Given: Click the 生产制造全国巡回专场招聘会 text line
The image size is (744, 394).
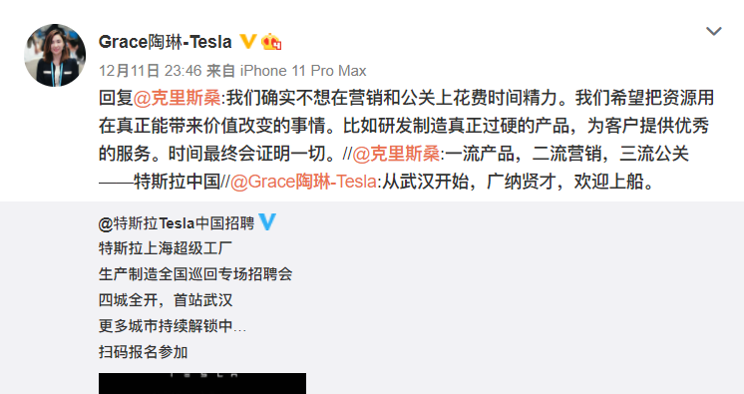Looking at the screenshot, I should [195, 274].
